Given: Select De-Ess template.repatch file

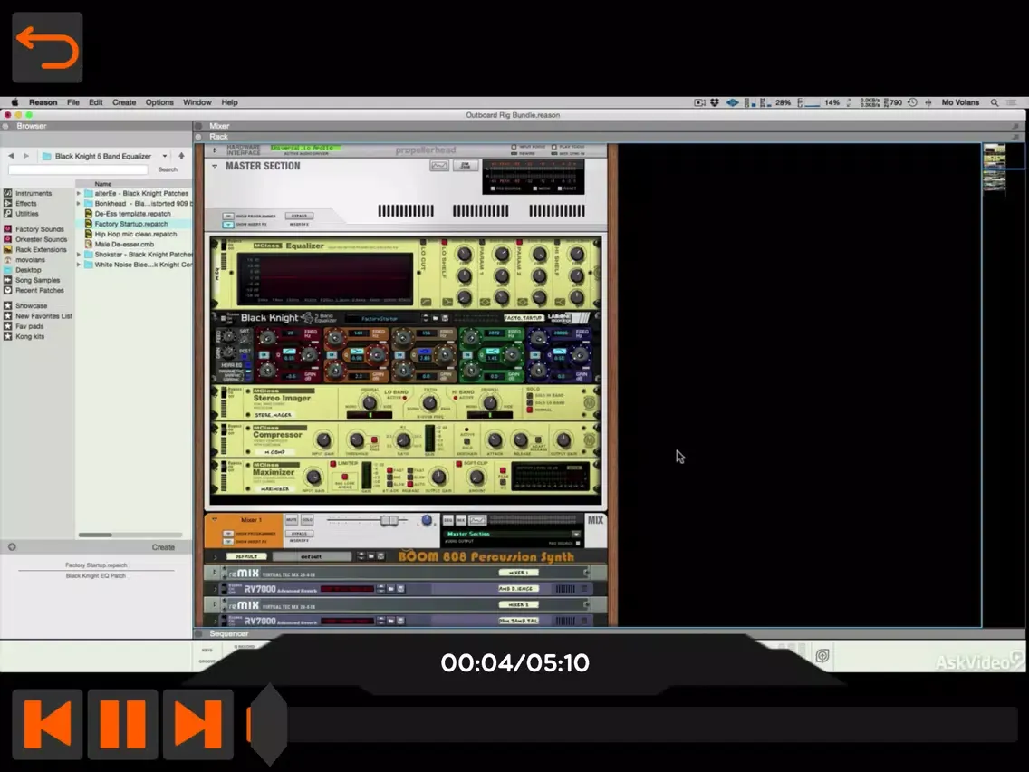Looking at the screenshot, I should tap(132, 214).
